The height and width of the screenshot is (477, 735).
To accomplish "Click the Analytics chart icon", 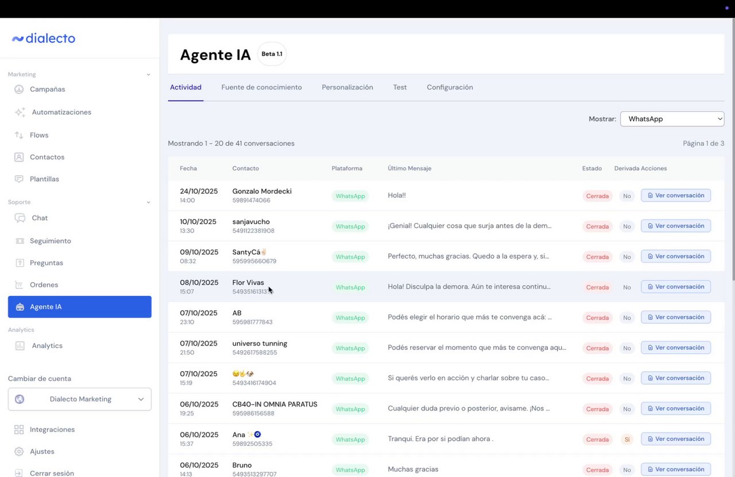I will tap(20, 346).
